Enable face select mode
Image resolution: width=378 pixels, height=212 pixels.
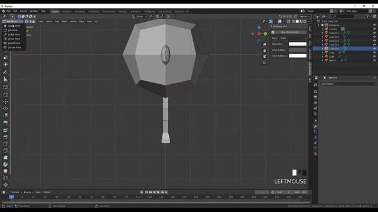[x=34, y=21]
